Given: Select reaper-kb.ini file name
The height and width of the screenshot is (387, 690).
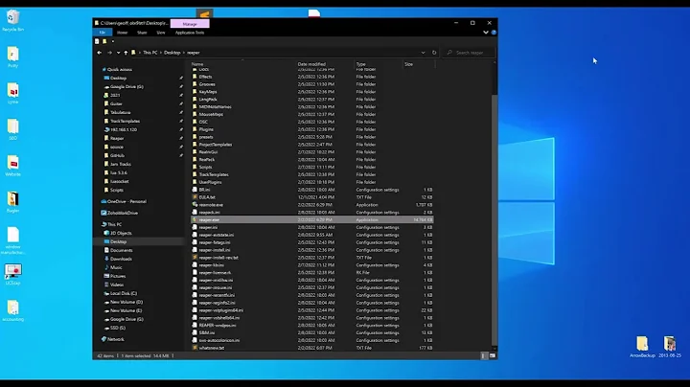Looking at the screenshot, I should pyautogui.click(x=211, y=265).
